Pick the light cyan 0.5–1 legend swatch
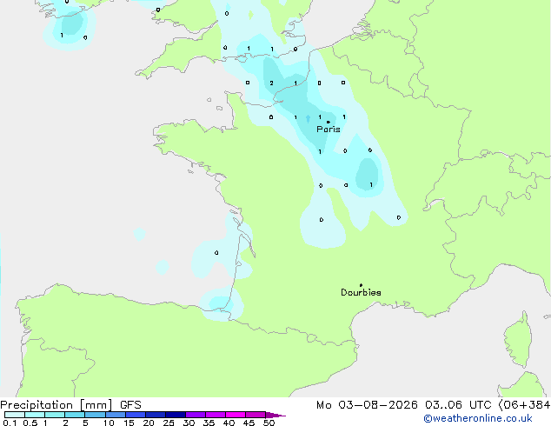551x426 pixels. point(35,415)
